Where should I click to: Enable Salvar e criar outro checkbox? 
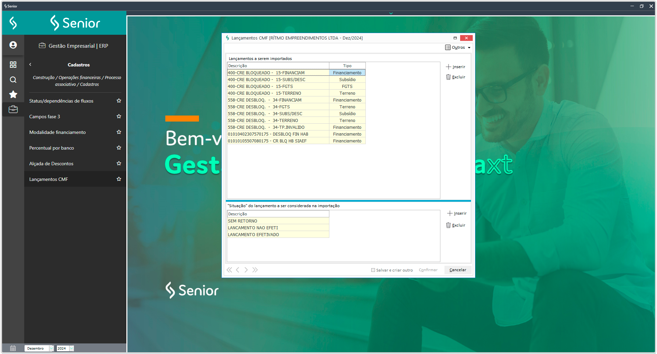(373, 270)
